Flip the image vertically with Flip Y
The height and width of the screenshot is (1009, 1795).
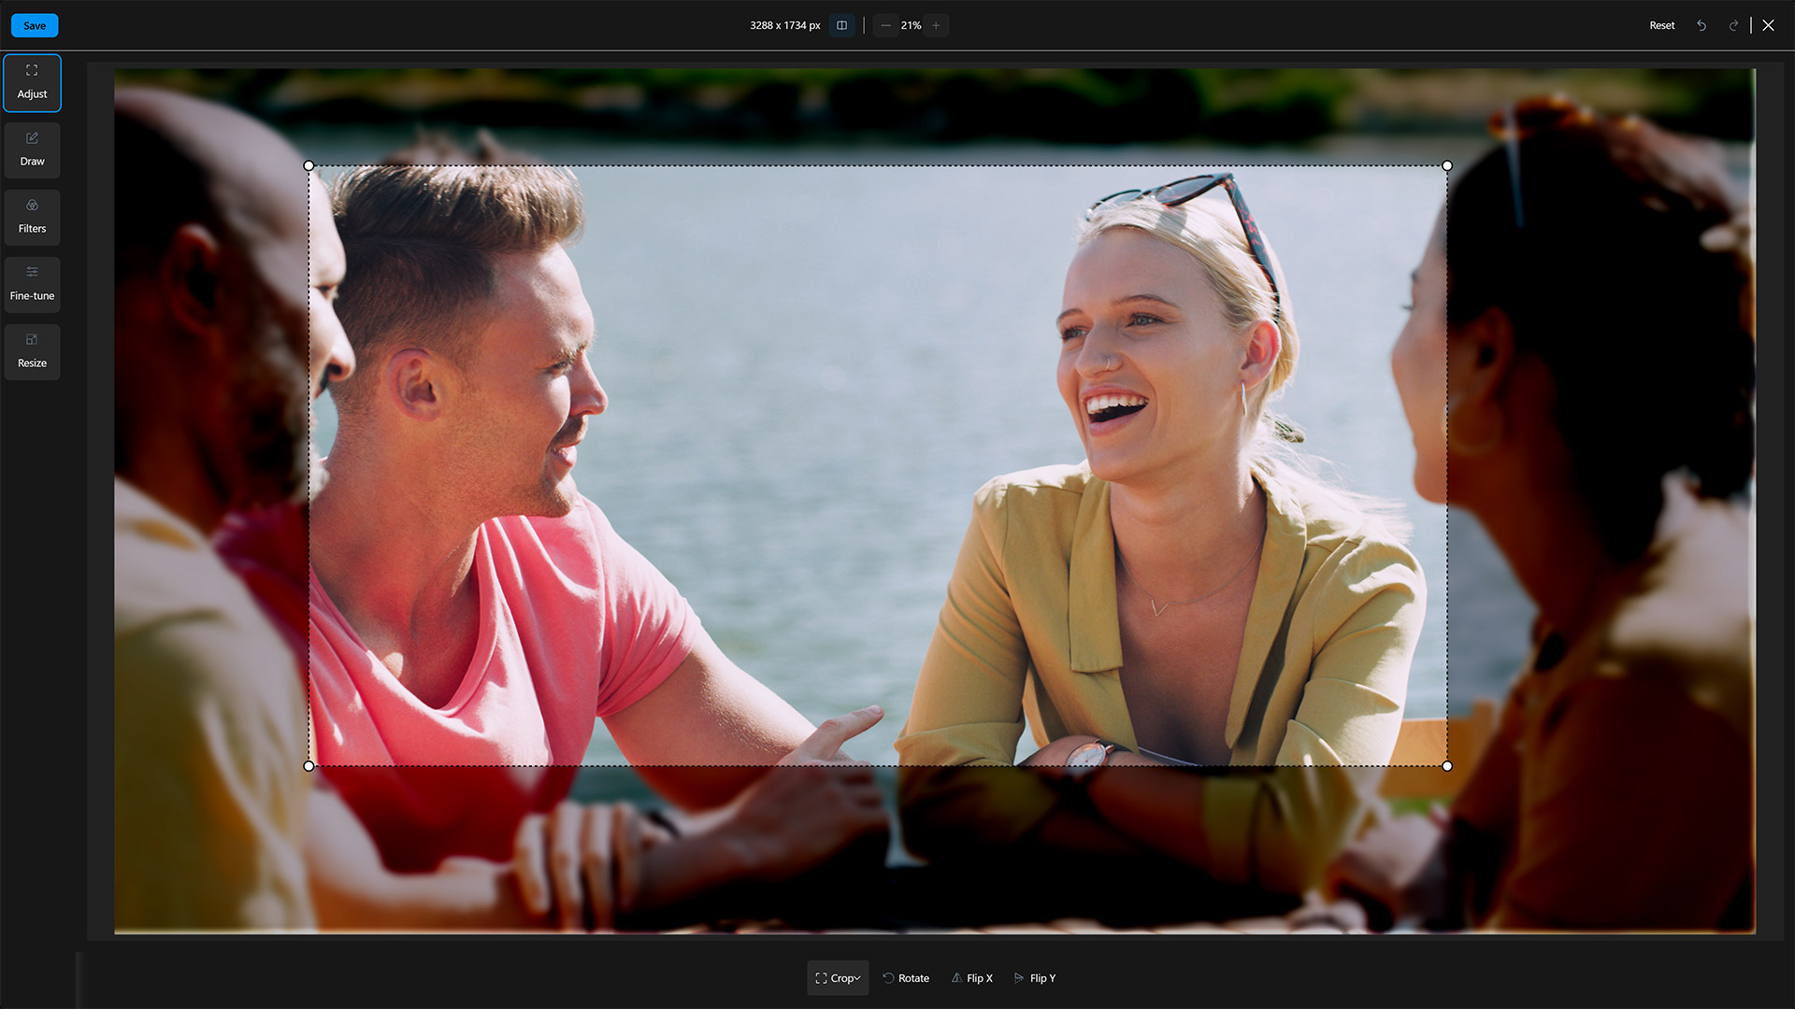1035,978
